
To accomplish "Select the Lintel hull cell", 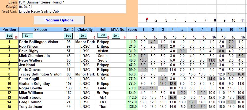I will point(103,88).
